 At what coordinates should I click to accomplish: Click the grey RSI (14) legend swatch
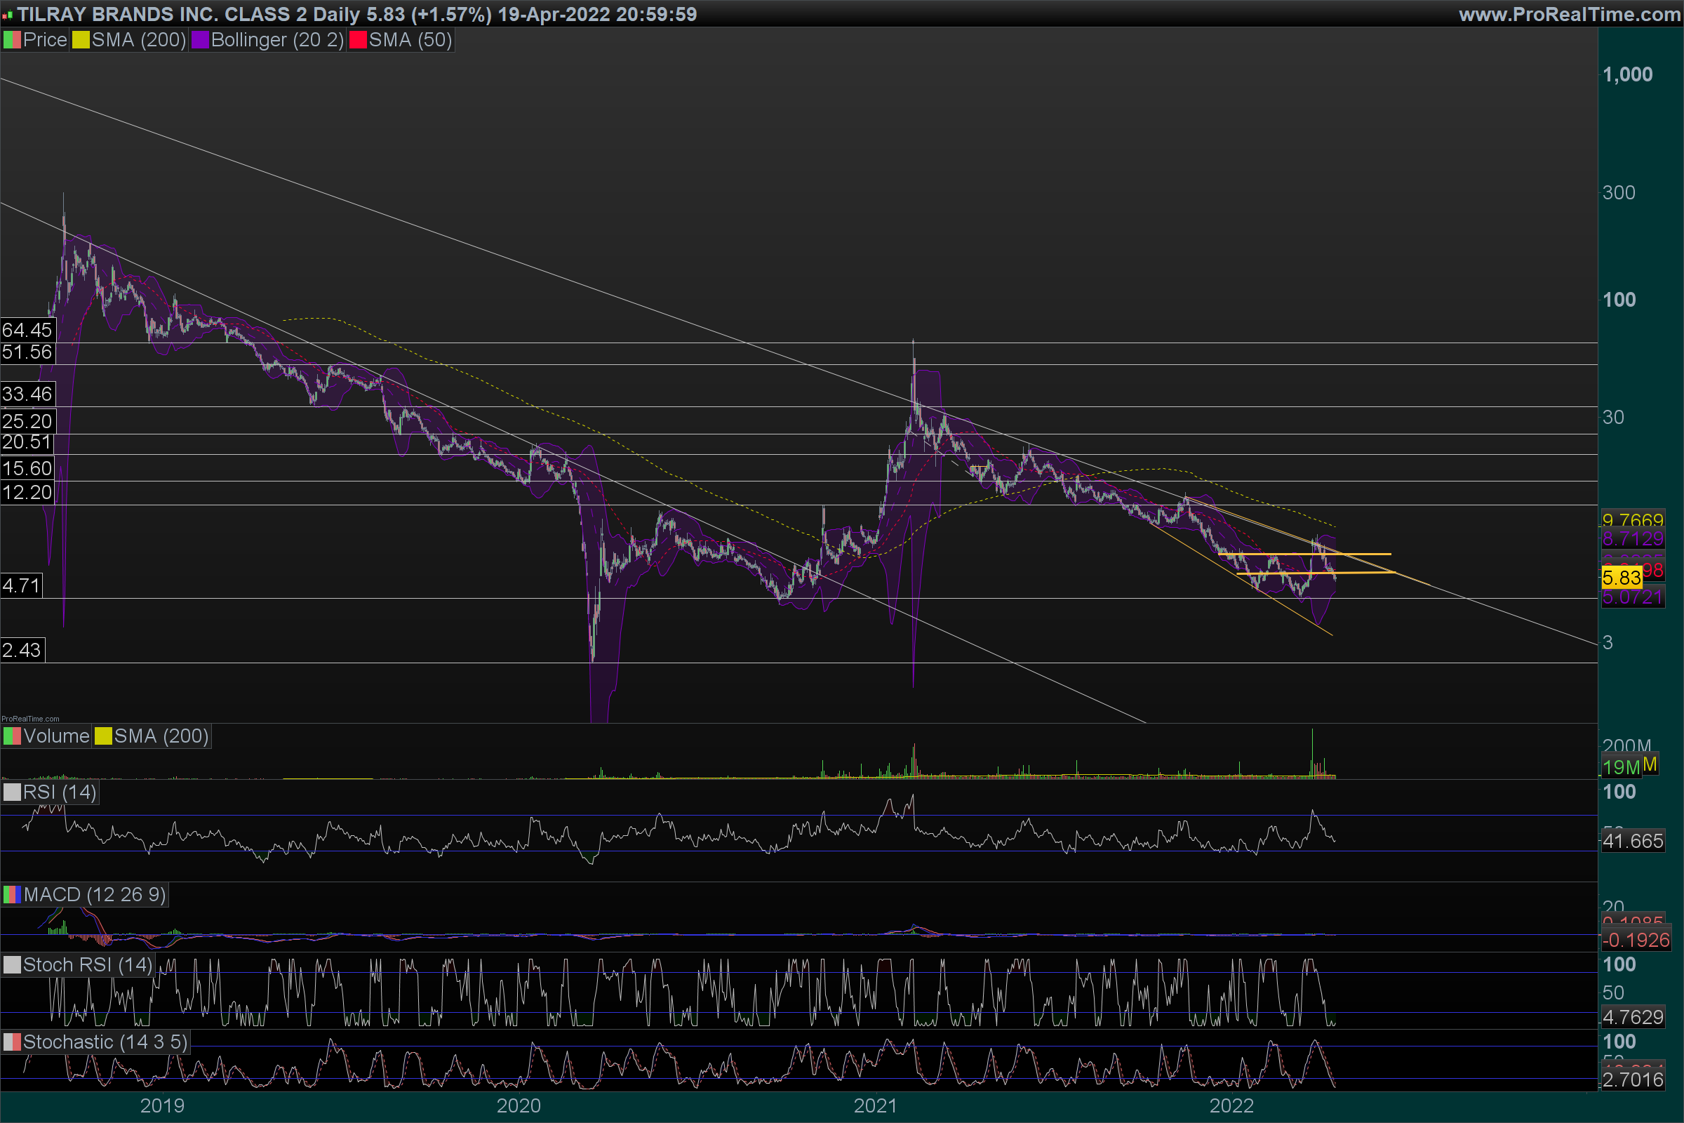[12, 792]
